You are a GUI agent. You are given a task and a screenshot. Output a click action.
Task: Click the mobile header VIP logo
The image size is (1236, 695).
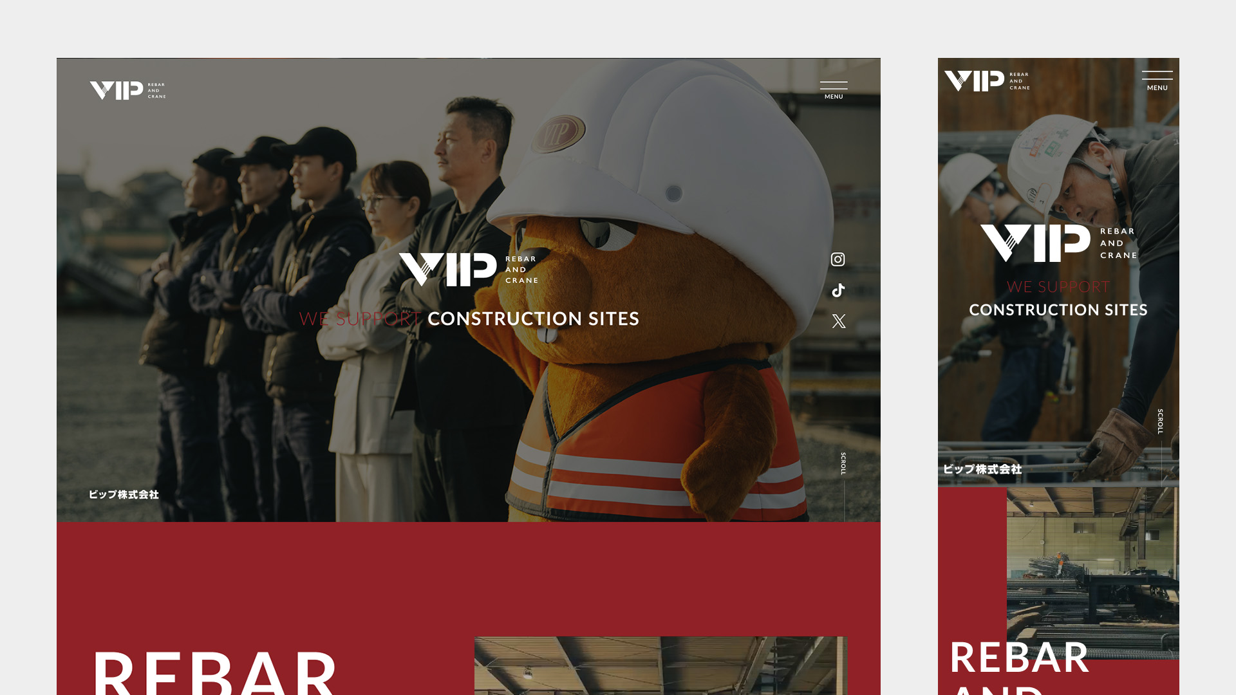click(987, 81)
